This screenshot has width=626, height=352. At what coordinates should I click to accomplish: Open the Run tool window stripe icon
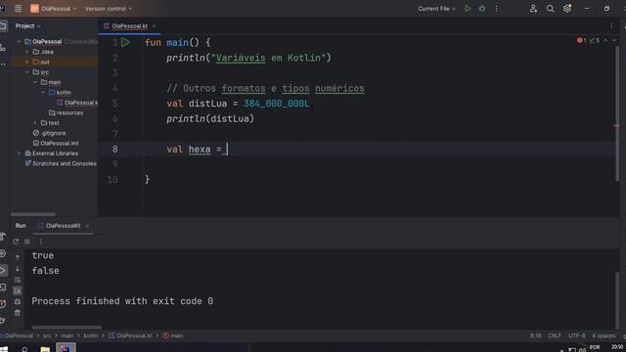coord(3,271)
